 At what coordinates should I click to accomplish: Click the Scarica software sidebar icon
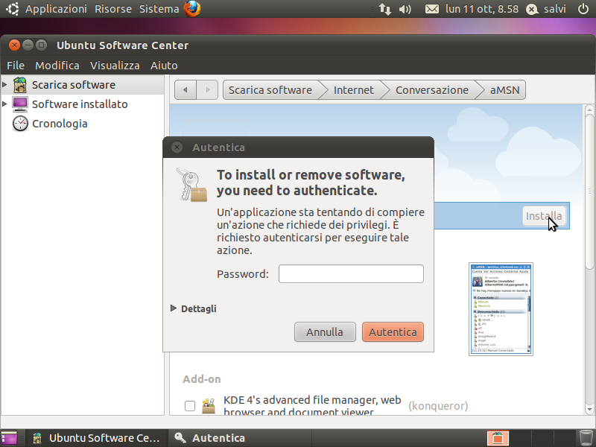[20, 85]
